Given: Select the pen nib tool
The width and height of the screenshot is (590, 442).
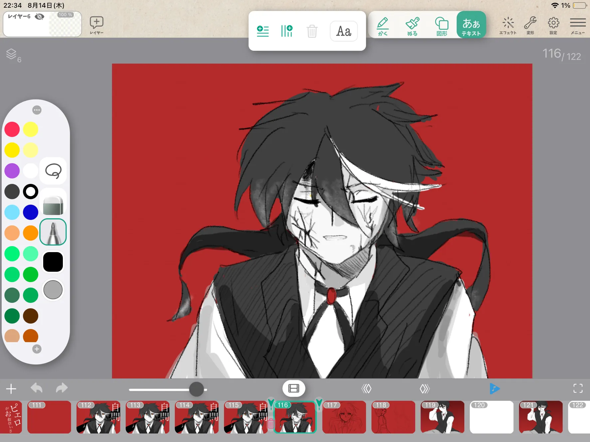Looking at the screenshot, I should tap(53, 232).
